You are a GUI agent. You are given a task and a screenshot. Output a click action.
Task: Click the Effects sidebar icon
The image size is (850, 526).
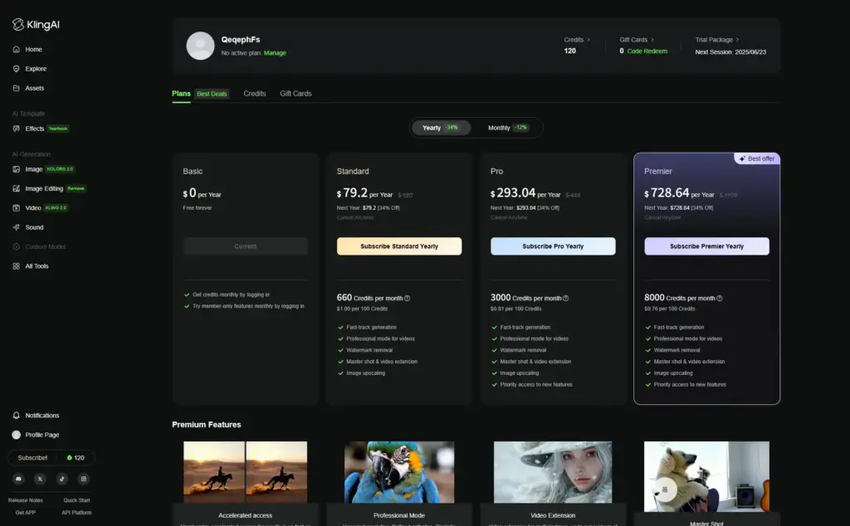pos(17,129)
